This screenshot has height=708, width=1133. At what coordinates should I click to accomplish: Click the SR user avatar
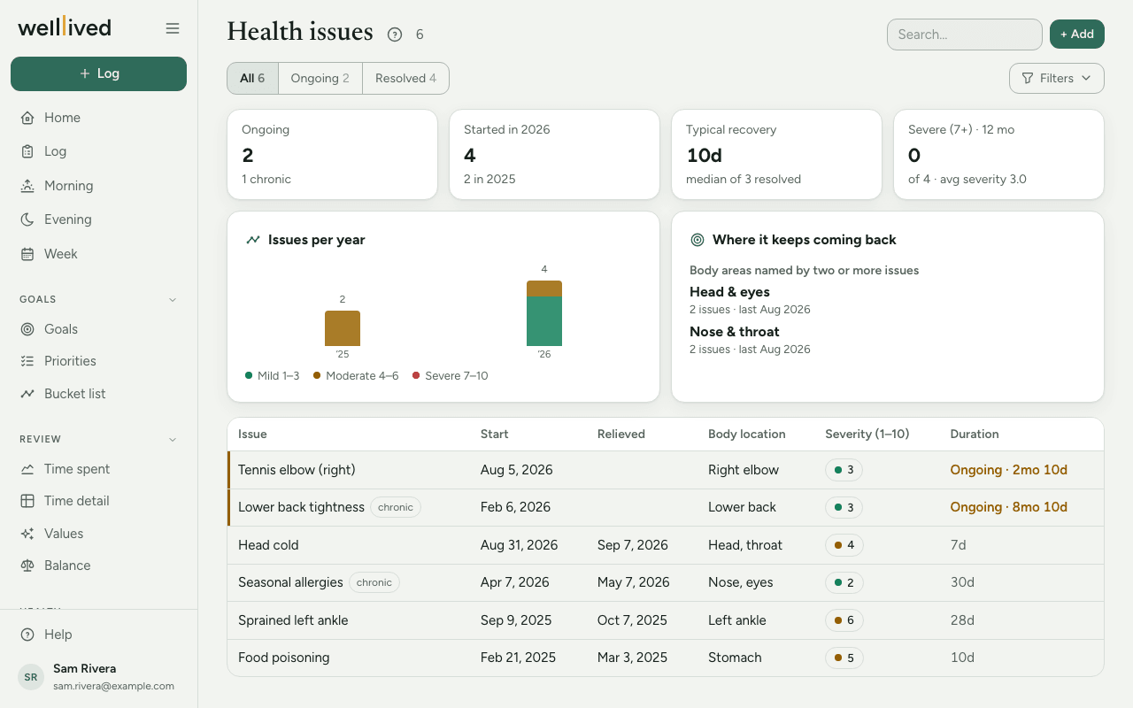pyautogui.click(x=31, y=677)
